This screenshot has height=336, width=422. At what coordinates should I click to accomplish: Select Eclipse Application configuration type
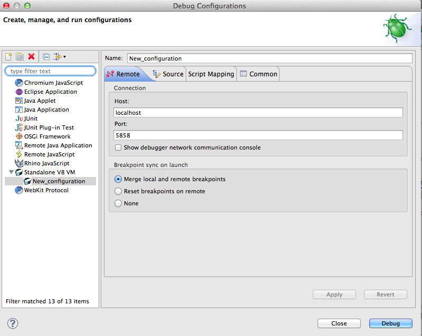point(50,92)
